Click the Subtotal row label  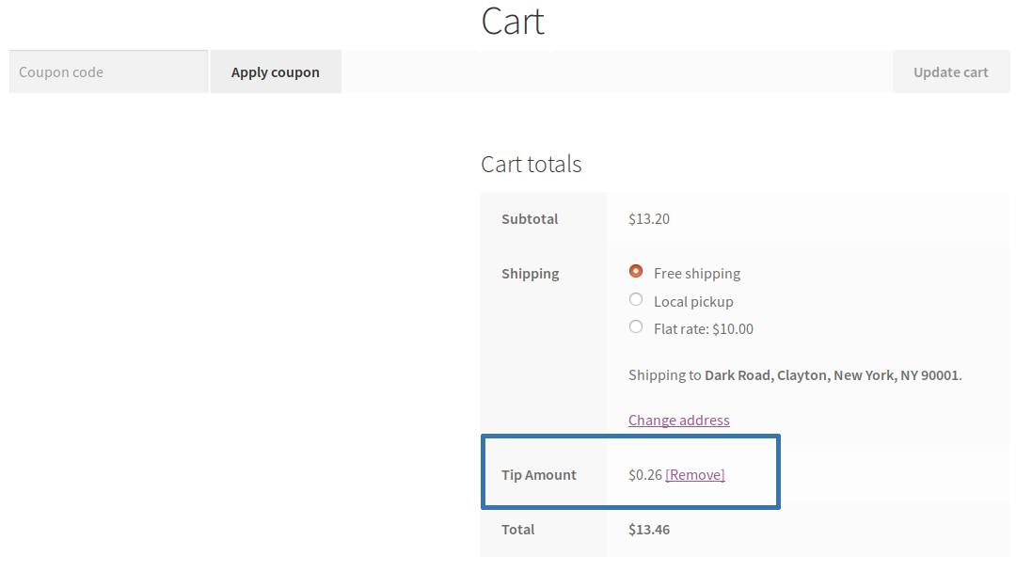tap(529, 218)
